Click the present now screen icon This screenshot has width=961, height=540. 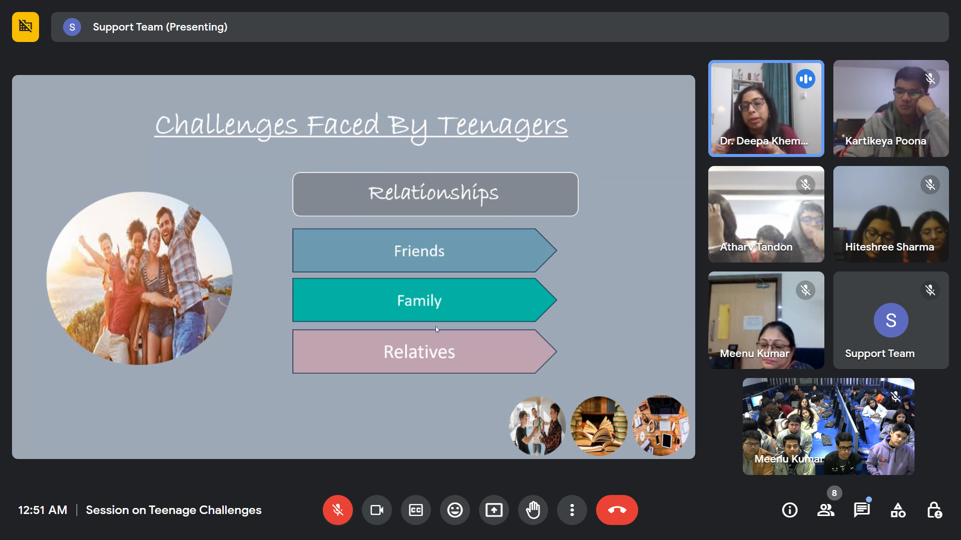494,510
